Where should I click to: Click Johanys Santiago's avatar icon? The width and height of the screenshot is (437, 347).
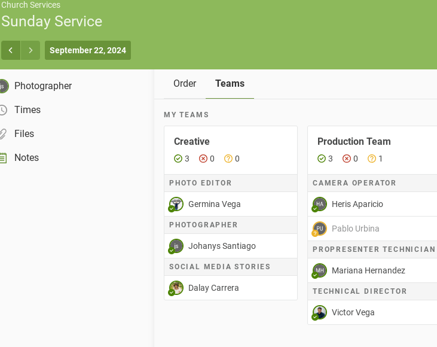click(x=176, y=246)
